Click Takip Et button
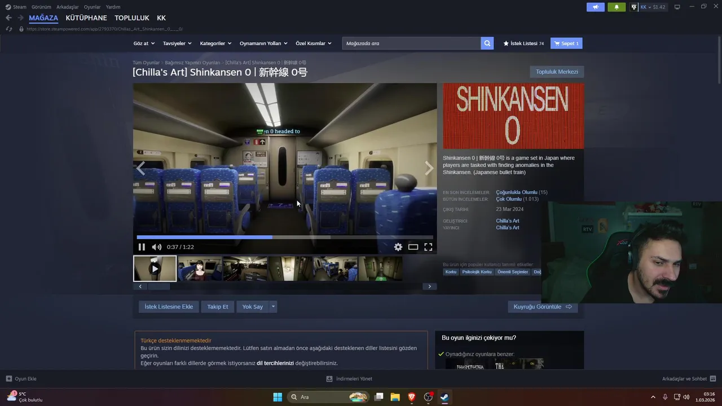The height and width of the screenshot is (406, 722). (x=218, y=307)
